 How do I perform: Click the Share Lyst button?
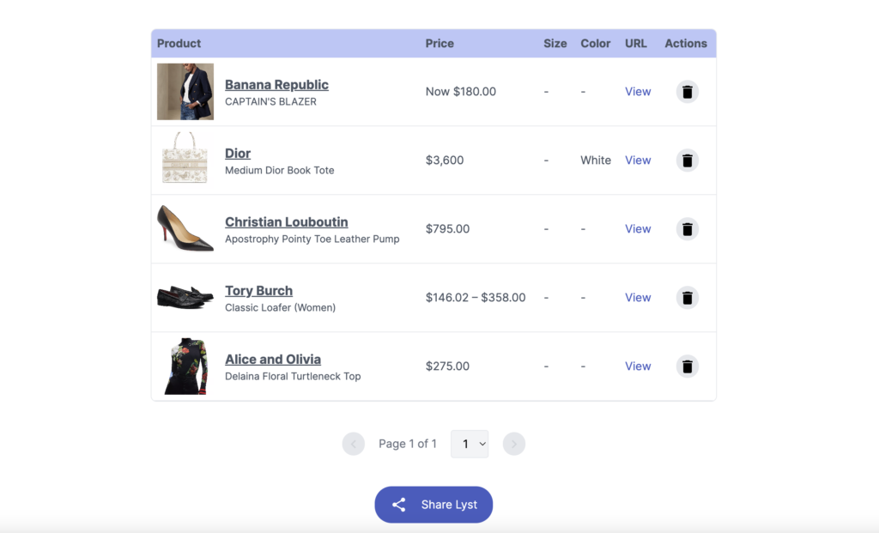coord(433,505)
